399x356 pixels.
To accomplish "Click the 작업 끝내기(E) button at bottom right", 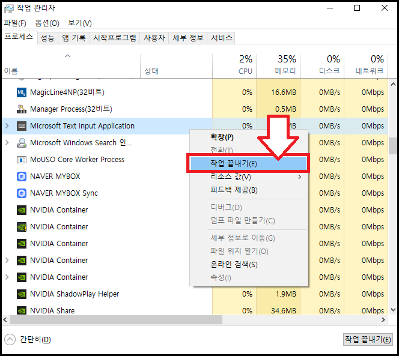I will coord(368,339).
